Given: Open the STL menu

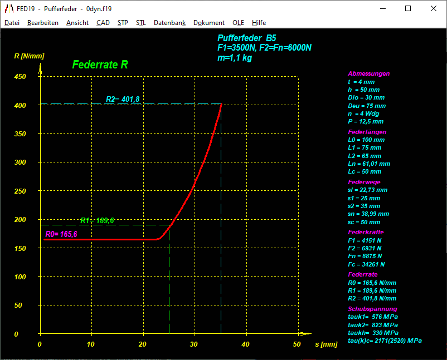Looking at the screenshot, I should (141, 23).
